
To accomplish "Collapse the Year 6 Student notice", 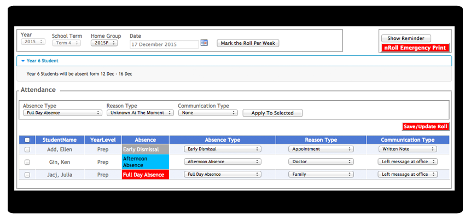I will point(234,61).
